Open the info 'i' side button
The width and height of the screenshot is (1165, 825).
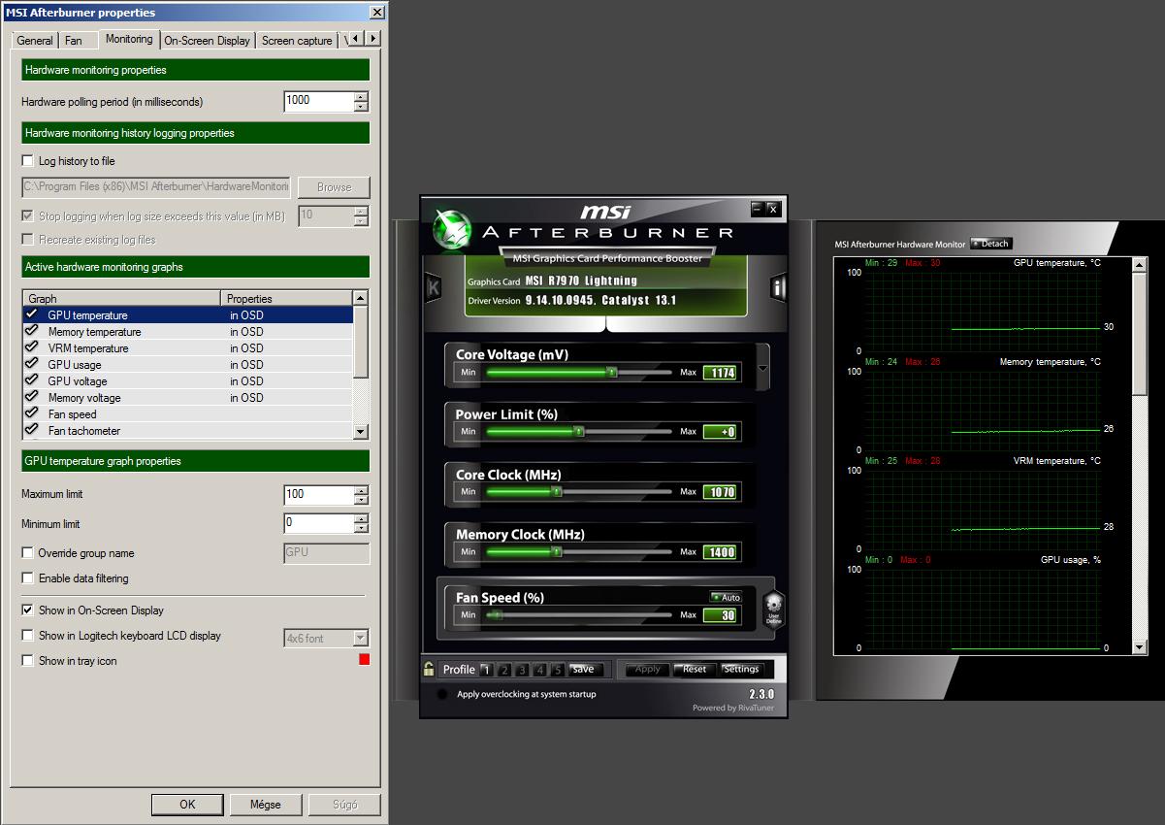point(777,286)
